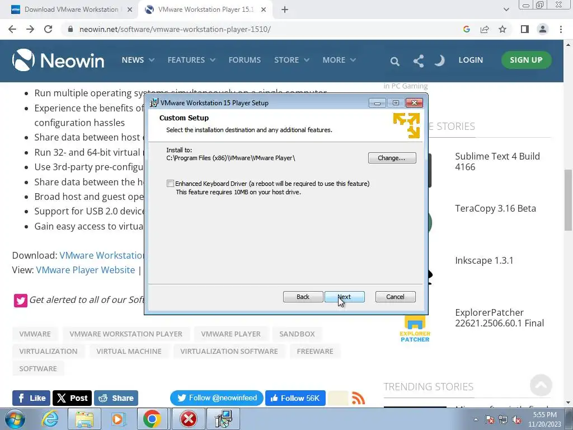Click the Action Center flag tray icon

point(490,420)
